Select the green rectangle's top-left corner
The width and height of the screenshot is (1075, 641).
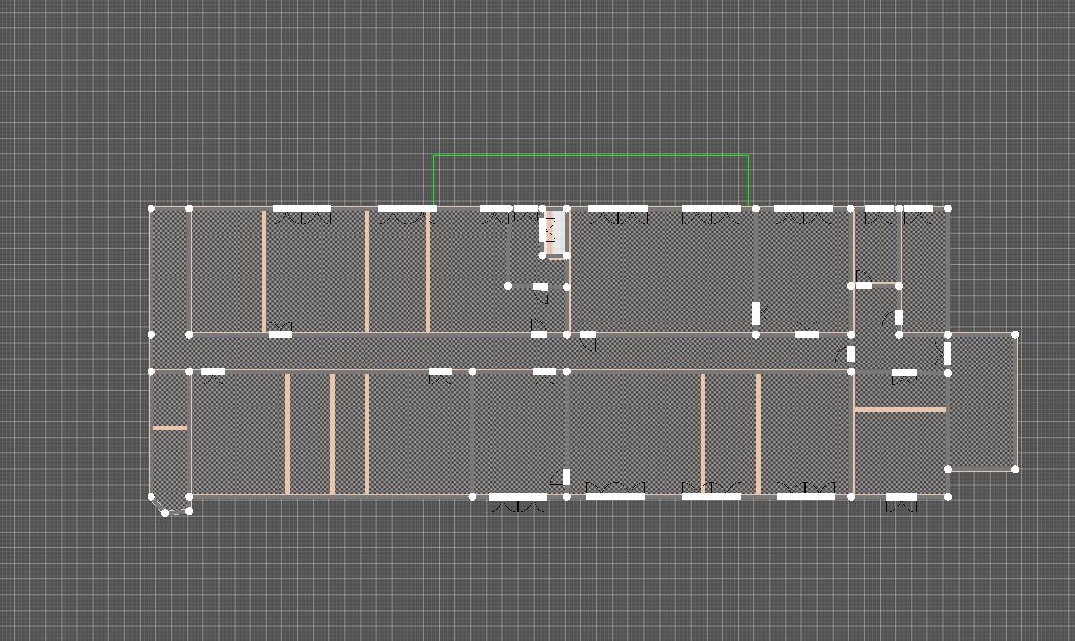tap(434, 155)
